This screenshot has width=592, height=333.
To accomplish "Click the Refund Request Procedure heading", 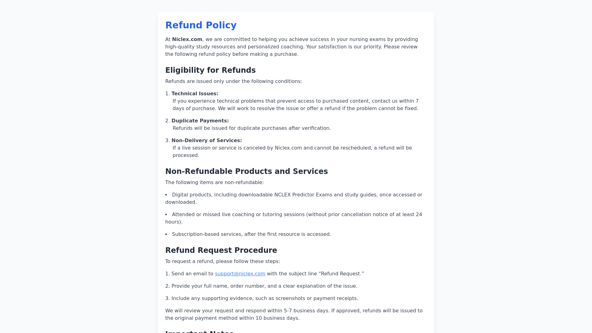I will (x=221, y=250).
